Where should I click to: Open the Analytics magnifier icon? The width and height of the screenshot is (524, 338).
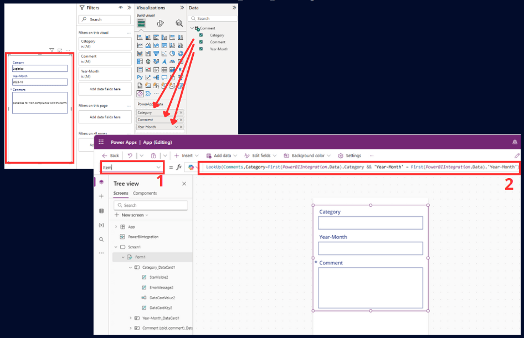[x=179, y=23]
